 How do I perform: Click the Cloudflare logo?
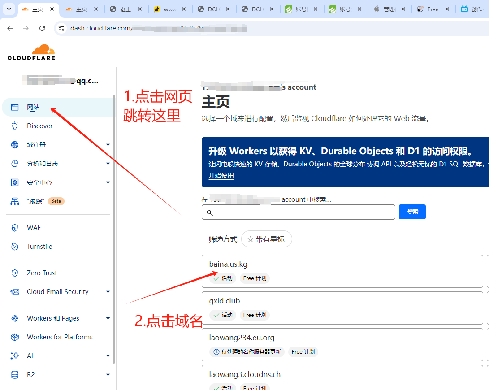pyautogui.click(x=31, y=52)
